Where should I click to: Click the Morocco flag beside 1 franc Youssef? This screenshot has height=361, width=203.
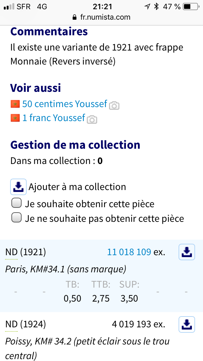[15, 118]
